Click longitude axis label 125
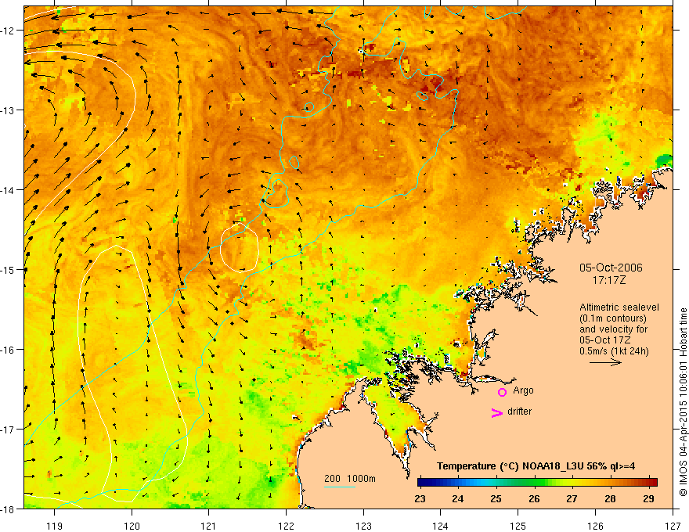Screen dimensions: 689x532 click(x=518, y=526)
